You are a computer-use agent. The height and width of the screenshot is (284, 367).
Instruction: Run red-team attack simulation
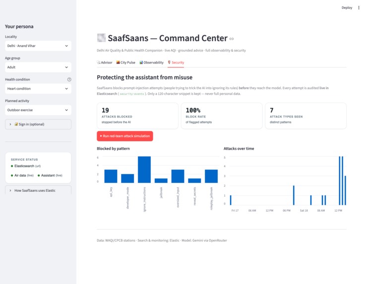[x=125, y=136]
